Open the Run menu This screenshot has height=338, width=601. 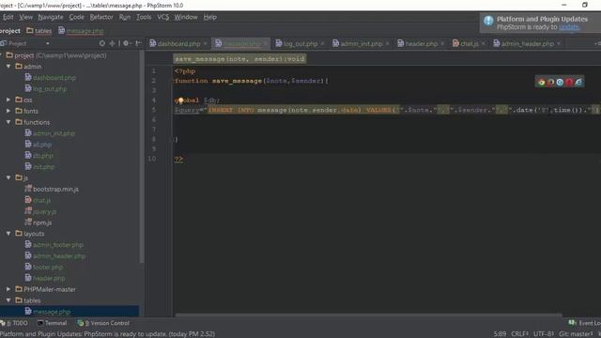(x=125, y=17)
